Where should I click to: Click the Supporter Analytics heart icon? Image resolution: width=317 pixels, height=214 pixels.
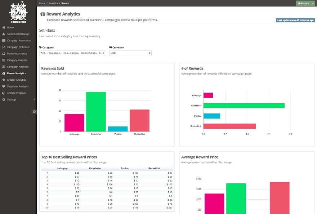tap(4, 86)
